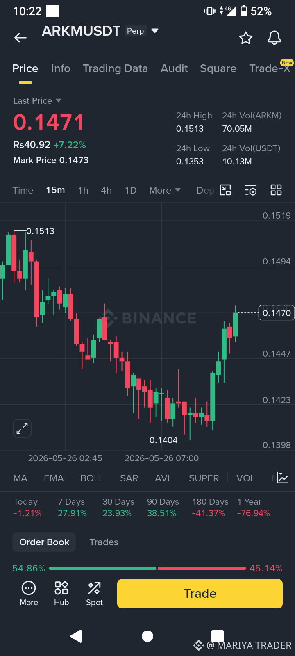The width and height of the screenshot is (295, 656).
Task: Open indicator chart icon next to VOL
Action: [x=283, y=478]
